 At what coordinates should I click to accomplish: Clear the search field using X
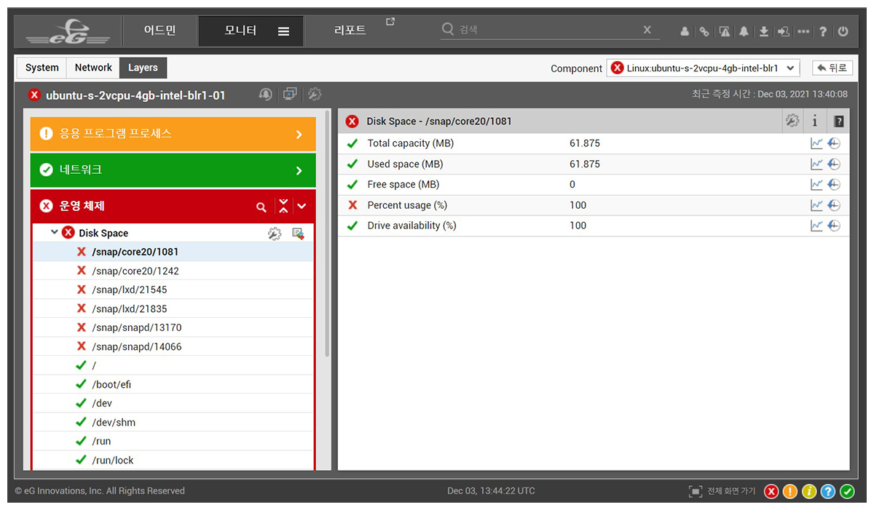point(647,30)
